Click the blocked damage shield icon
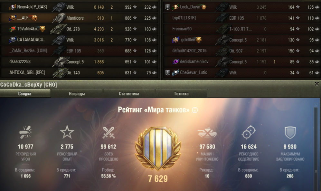This screenshot has width=321, height=191. [290, 132]
